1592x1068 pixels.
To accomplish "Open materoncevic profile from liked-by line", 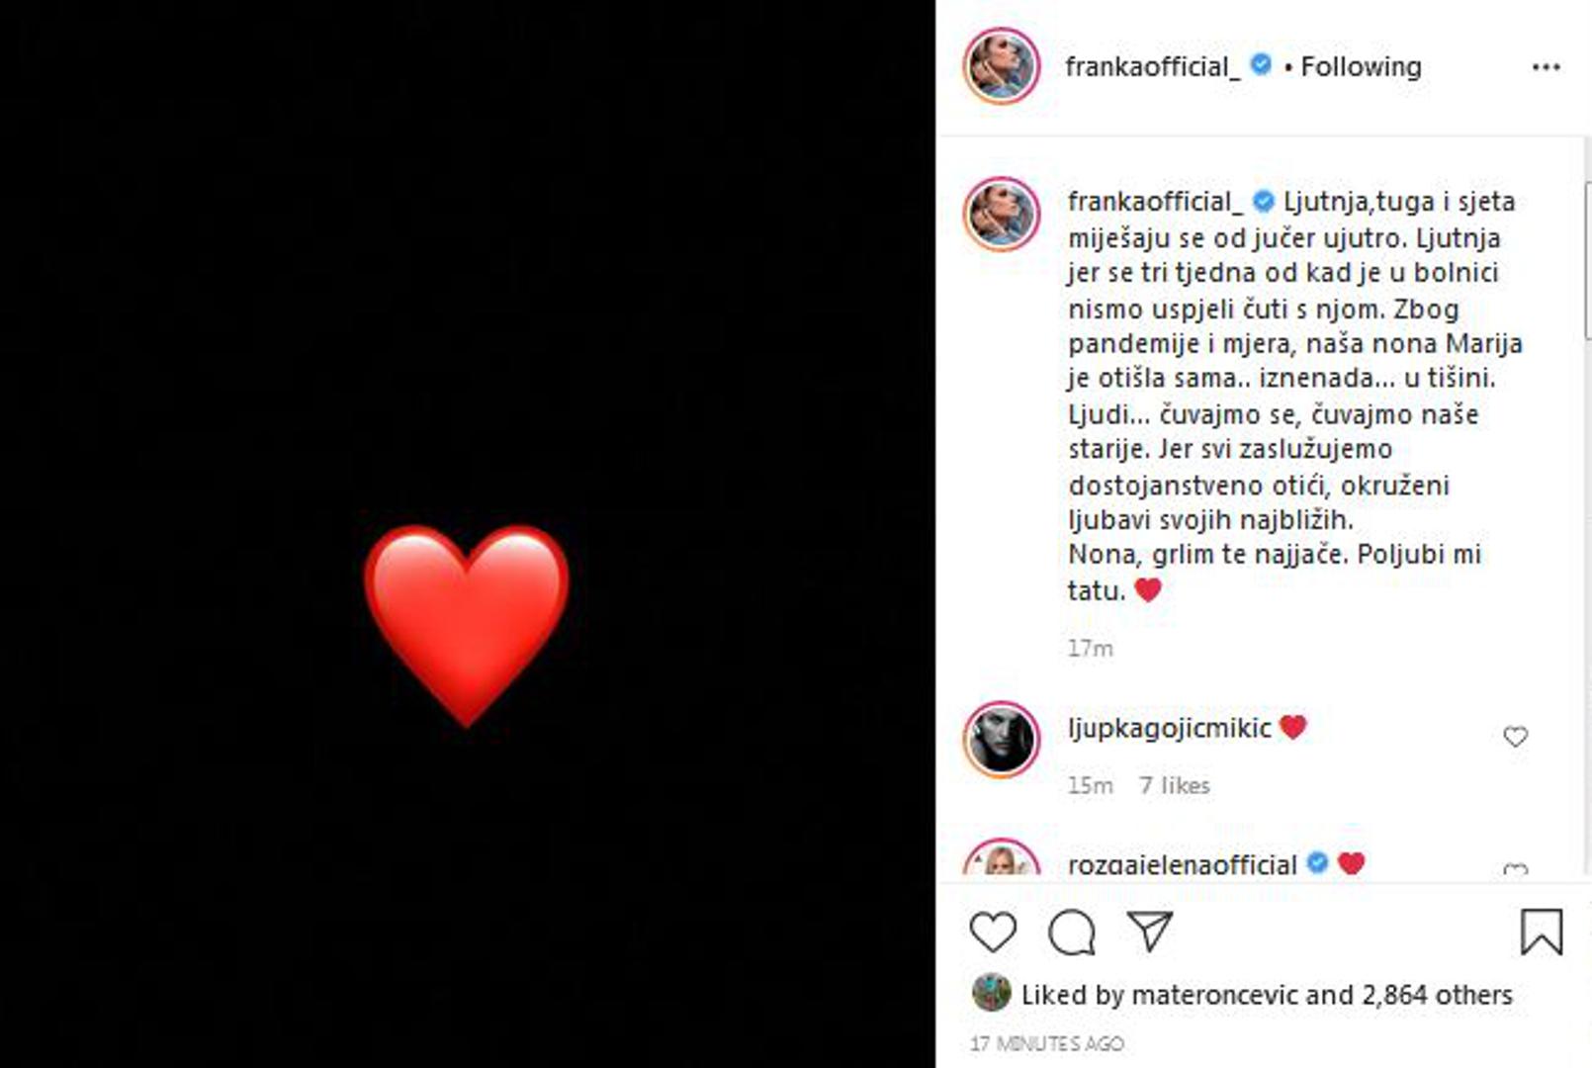I will click(x=1215, y=995).
